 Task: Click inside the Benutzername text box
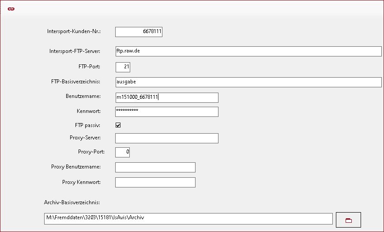click(166, 97)
